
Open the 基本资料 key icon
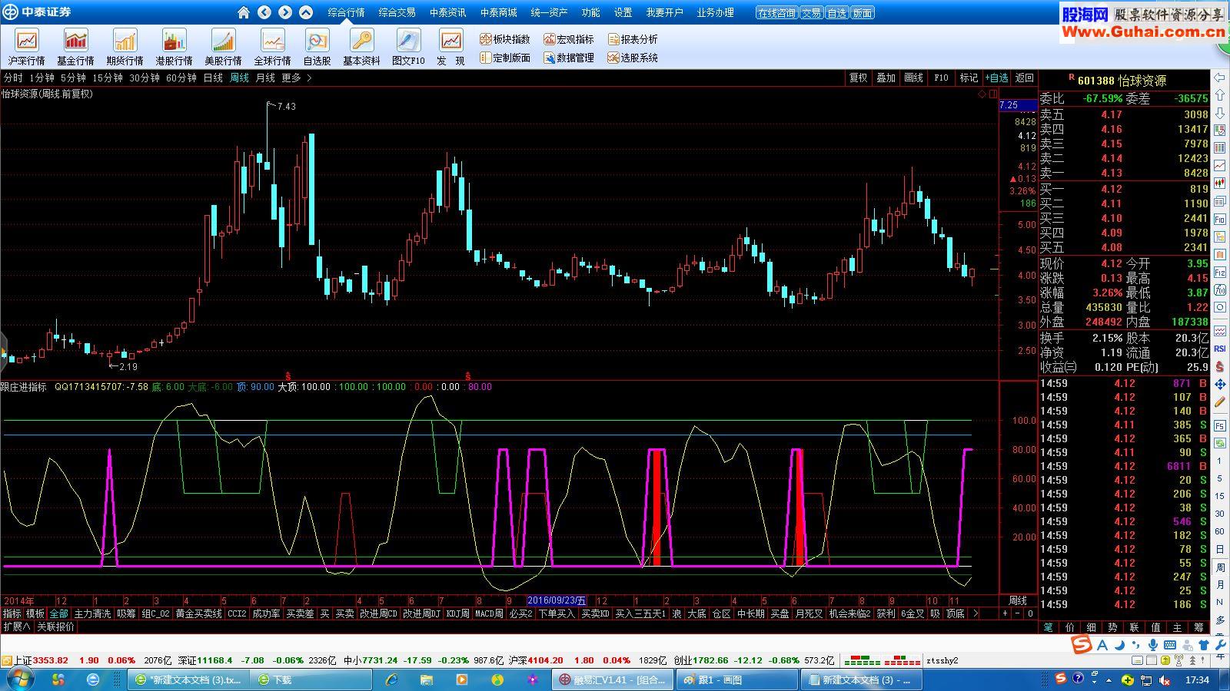pyautogui.click(x=361, y=47)
